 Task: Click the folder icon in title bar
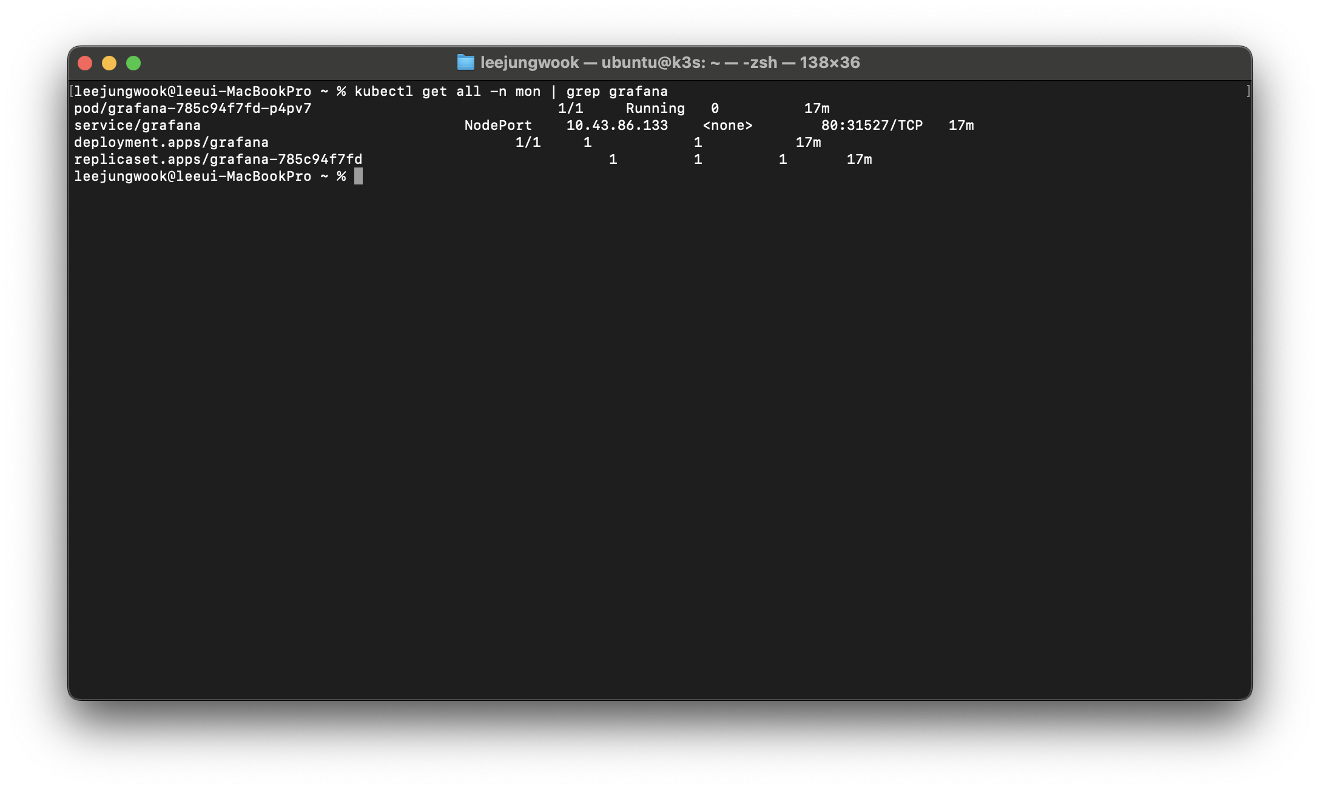click(x=465, y=62)
